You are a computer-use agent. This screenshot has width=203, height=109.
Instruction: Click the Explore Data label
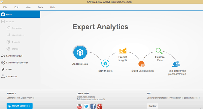click(160, 58)
